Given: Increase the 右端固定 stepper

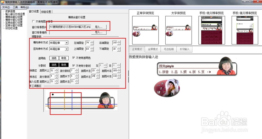Looking at the screenshot, I should 119,42.
